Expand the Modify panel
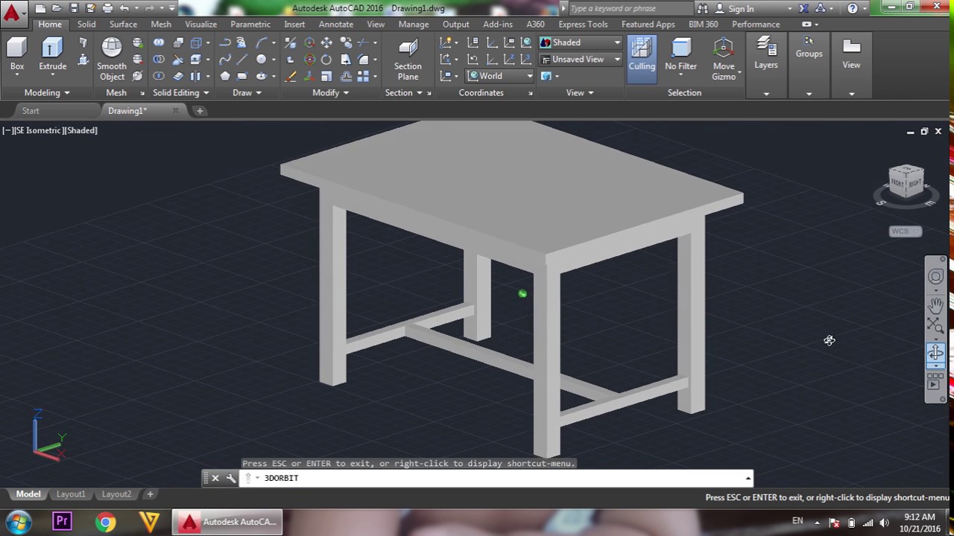 330,93
